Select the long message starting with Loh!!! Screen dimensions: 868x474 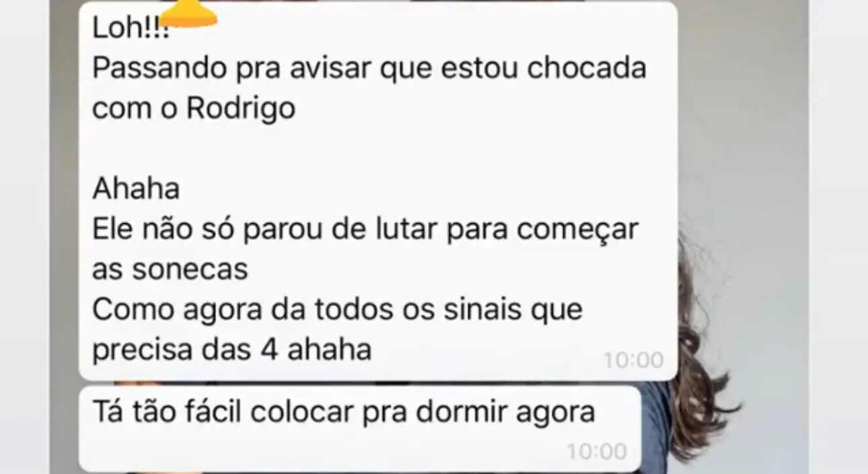pos(378,192)
